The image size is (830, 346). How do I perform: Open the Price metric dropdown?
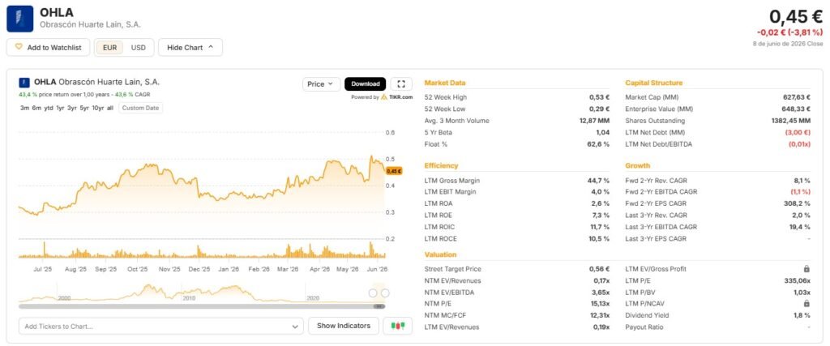coord(321,84)
